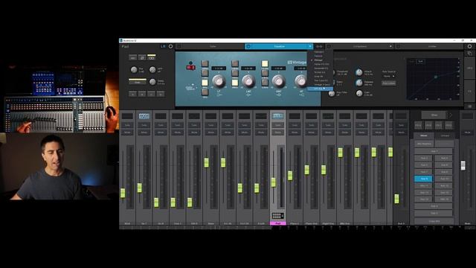Screen dimensions: 476x268
Task: Grab the Kick channel fader
Action: tap(123, 193)
